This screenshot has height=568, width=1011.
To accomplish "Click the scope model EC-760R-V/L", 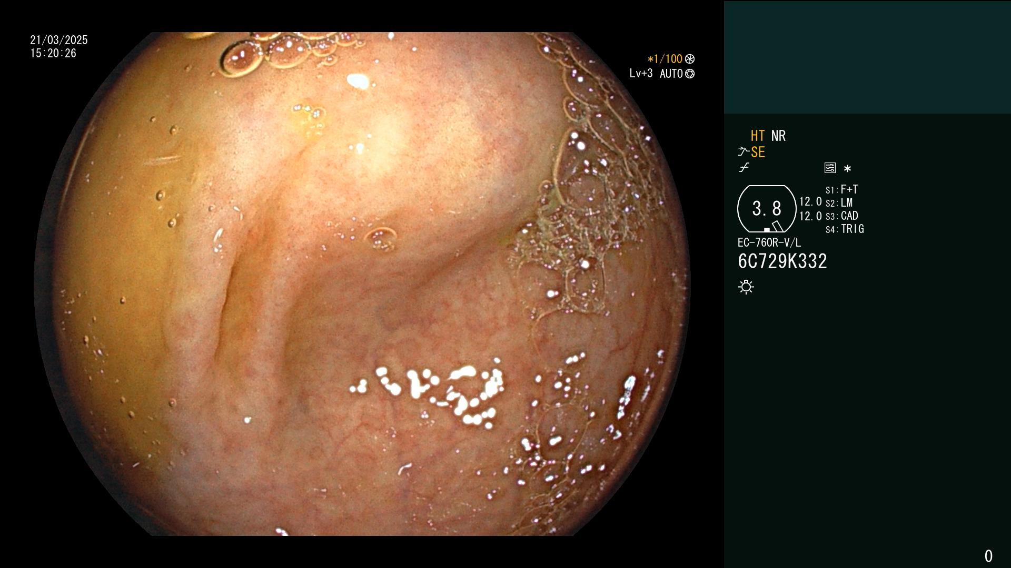I will [769, 242].
